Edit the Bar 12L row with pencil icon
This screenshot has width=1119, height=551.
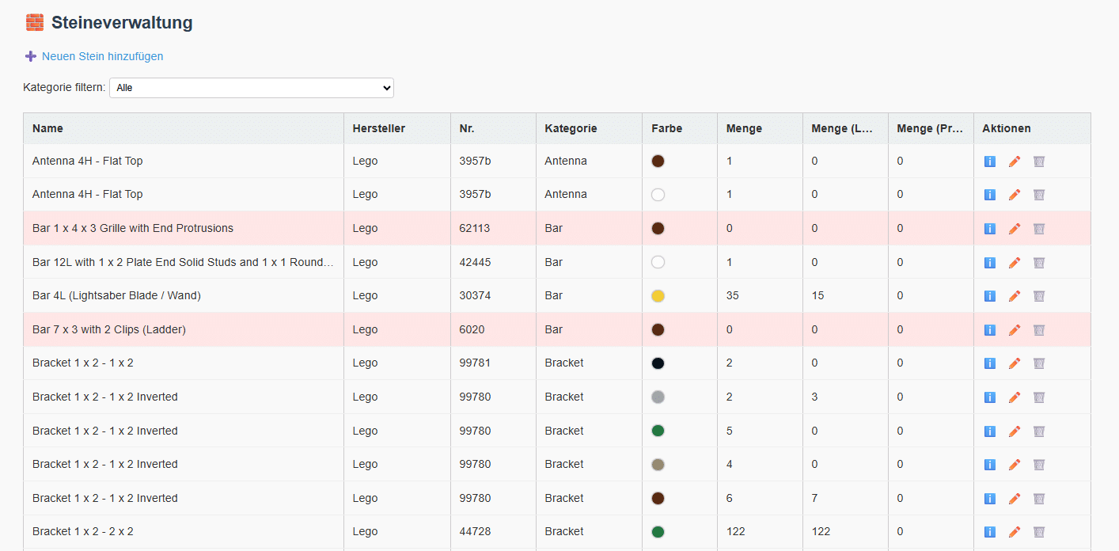[x=1014, y=263]
